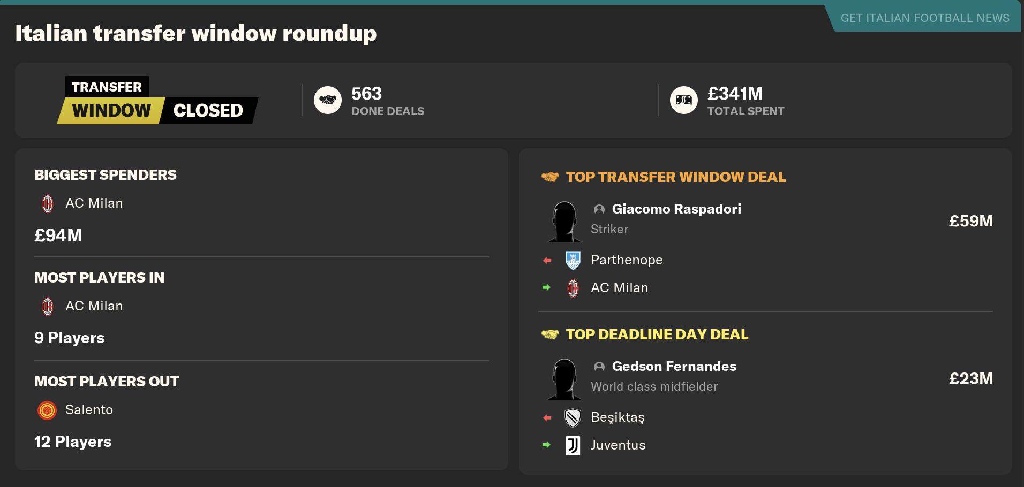1024x487 pixels.
Task: Select the Parthenope selling club name
Action: point(627,260)
